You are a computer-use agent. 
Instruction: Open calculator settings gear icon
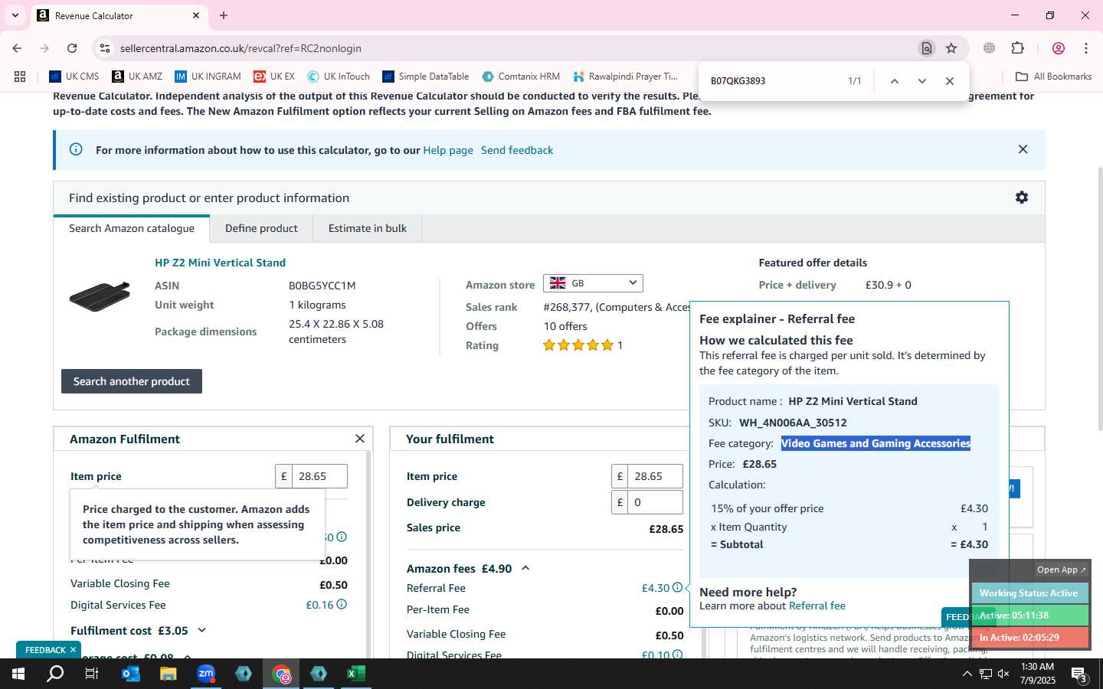click(1021, 198)
